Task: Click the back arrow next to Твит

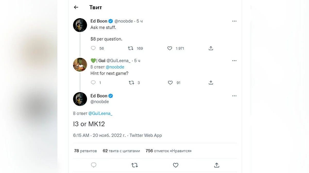Action: [x=76, y=7]
